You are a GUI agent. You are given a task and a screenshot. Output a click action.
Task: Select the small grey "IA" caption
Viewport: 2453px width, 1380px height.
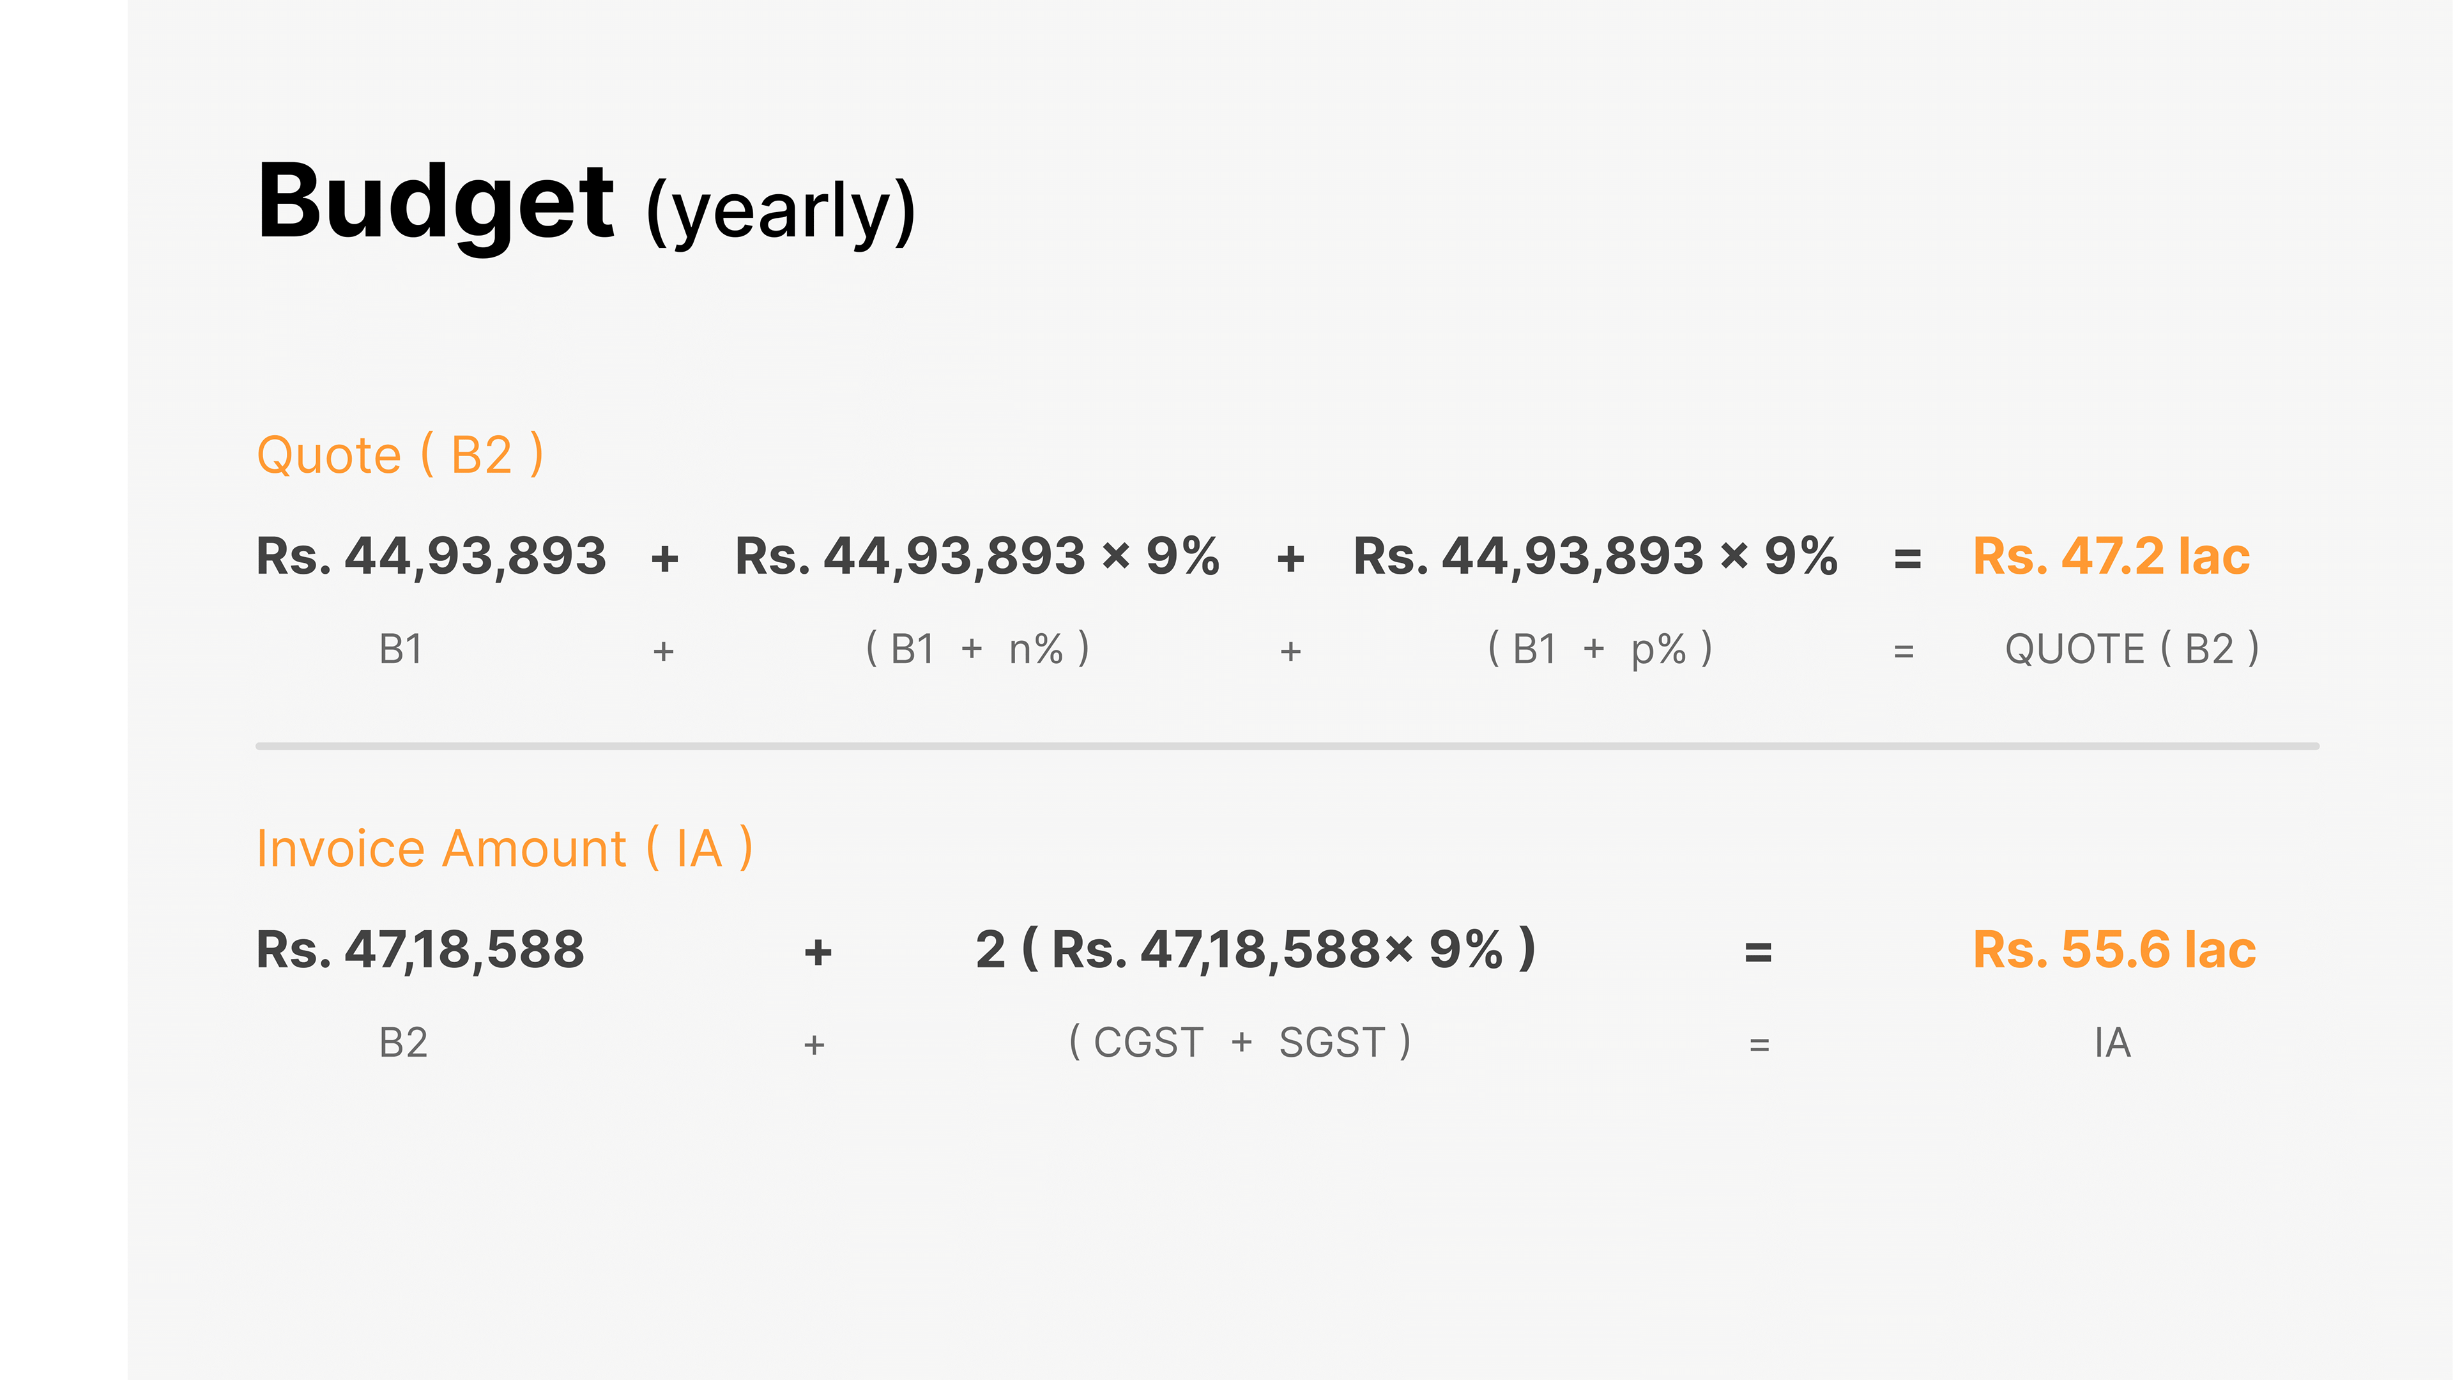[2112, 1043]
